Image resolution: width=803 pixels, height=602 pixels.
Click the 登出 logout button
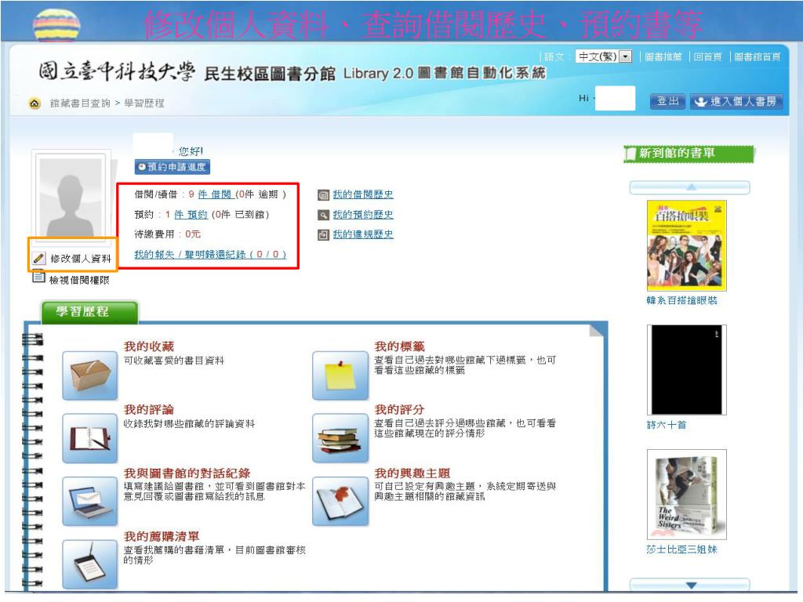pyautogui.click(x=668, y=101)
